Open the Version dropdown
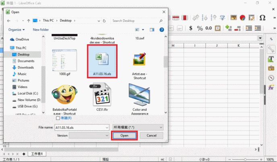The height and width of the screenshot is (162, 277). tap(89, 135)
